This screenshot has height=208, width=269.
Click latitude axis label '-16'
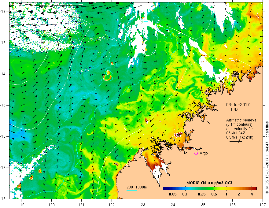pyautogui.click(x=3, y=136)
